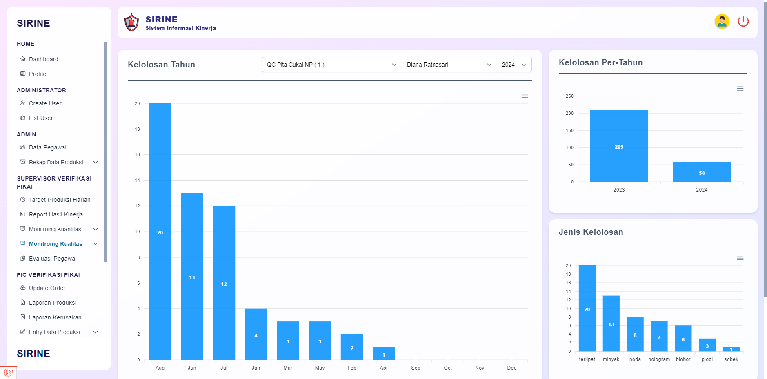Click the Aug bar in Kelolosan Tahun chart
This screenshot has height=379, width=767.
click(160, 231)
